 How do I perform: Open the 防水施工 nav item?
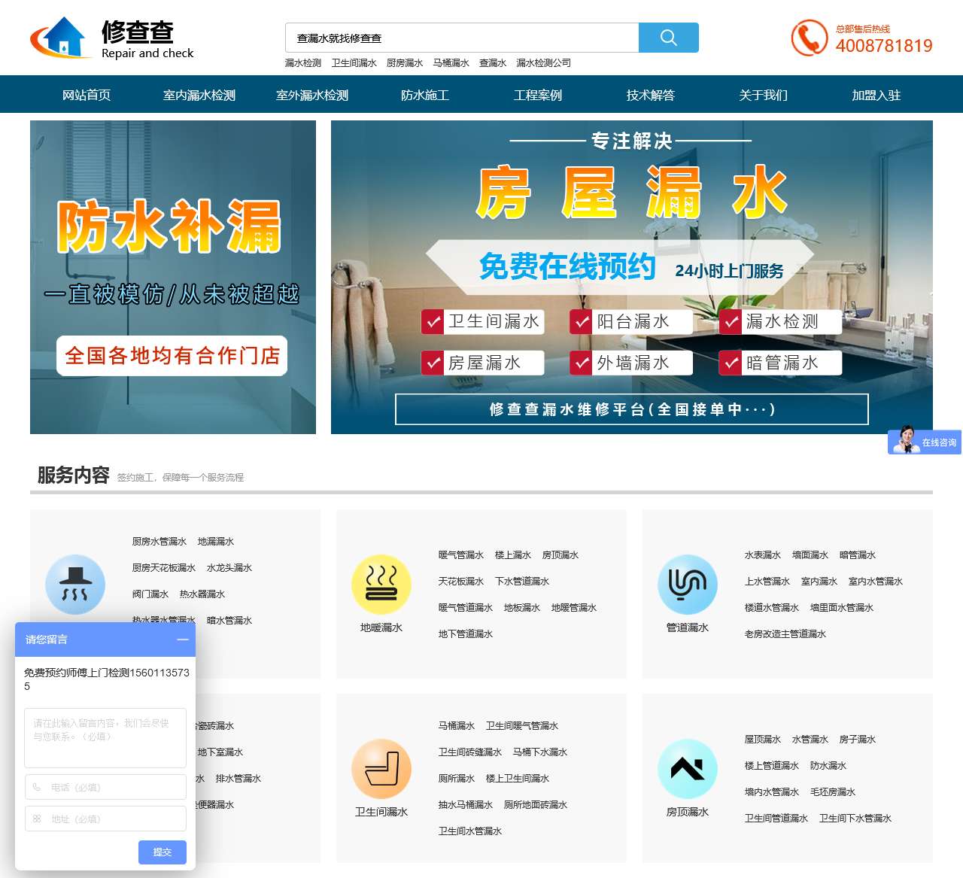point(425,95)
